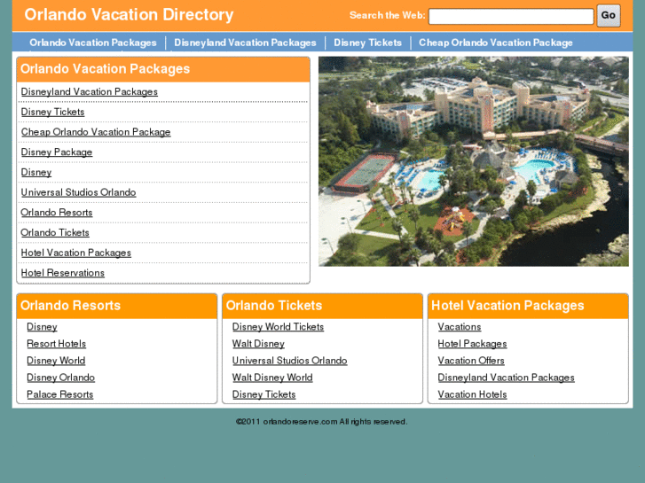The image size is (645, 483).
Task: Open the Orlando Tickets list link
Action: [55, 233]
